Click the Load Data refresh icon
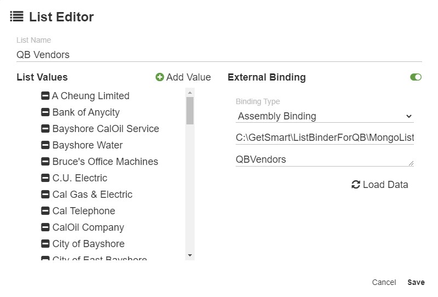Image resolution: width=438 pixels, height=297 pixels. (356, 185)
